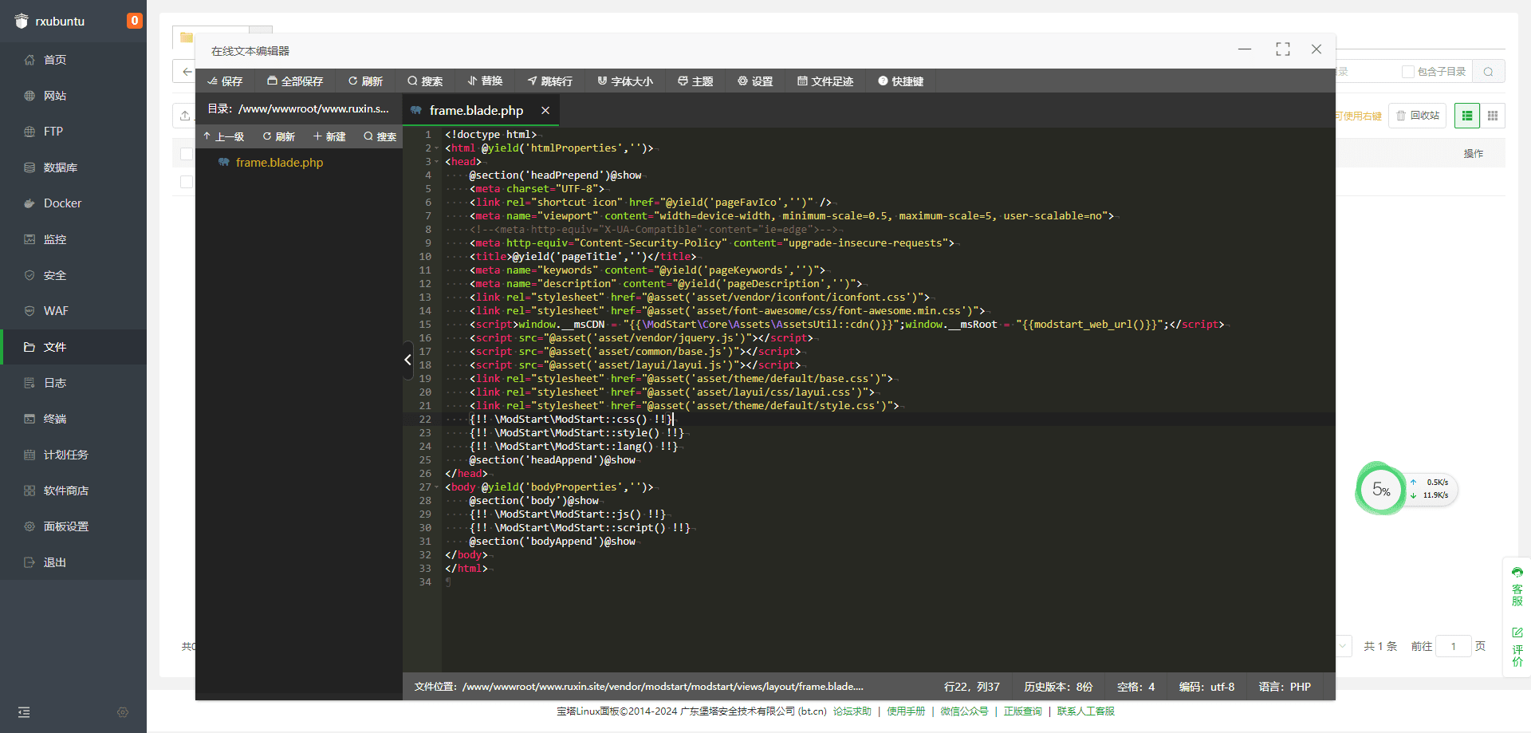Fold the html tag on line 2
The width and height of the screenshot is (1531, 733).
click(x=437, y=148)
